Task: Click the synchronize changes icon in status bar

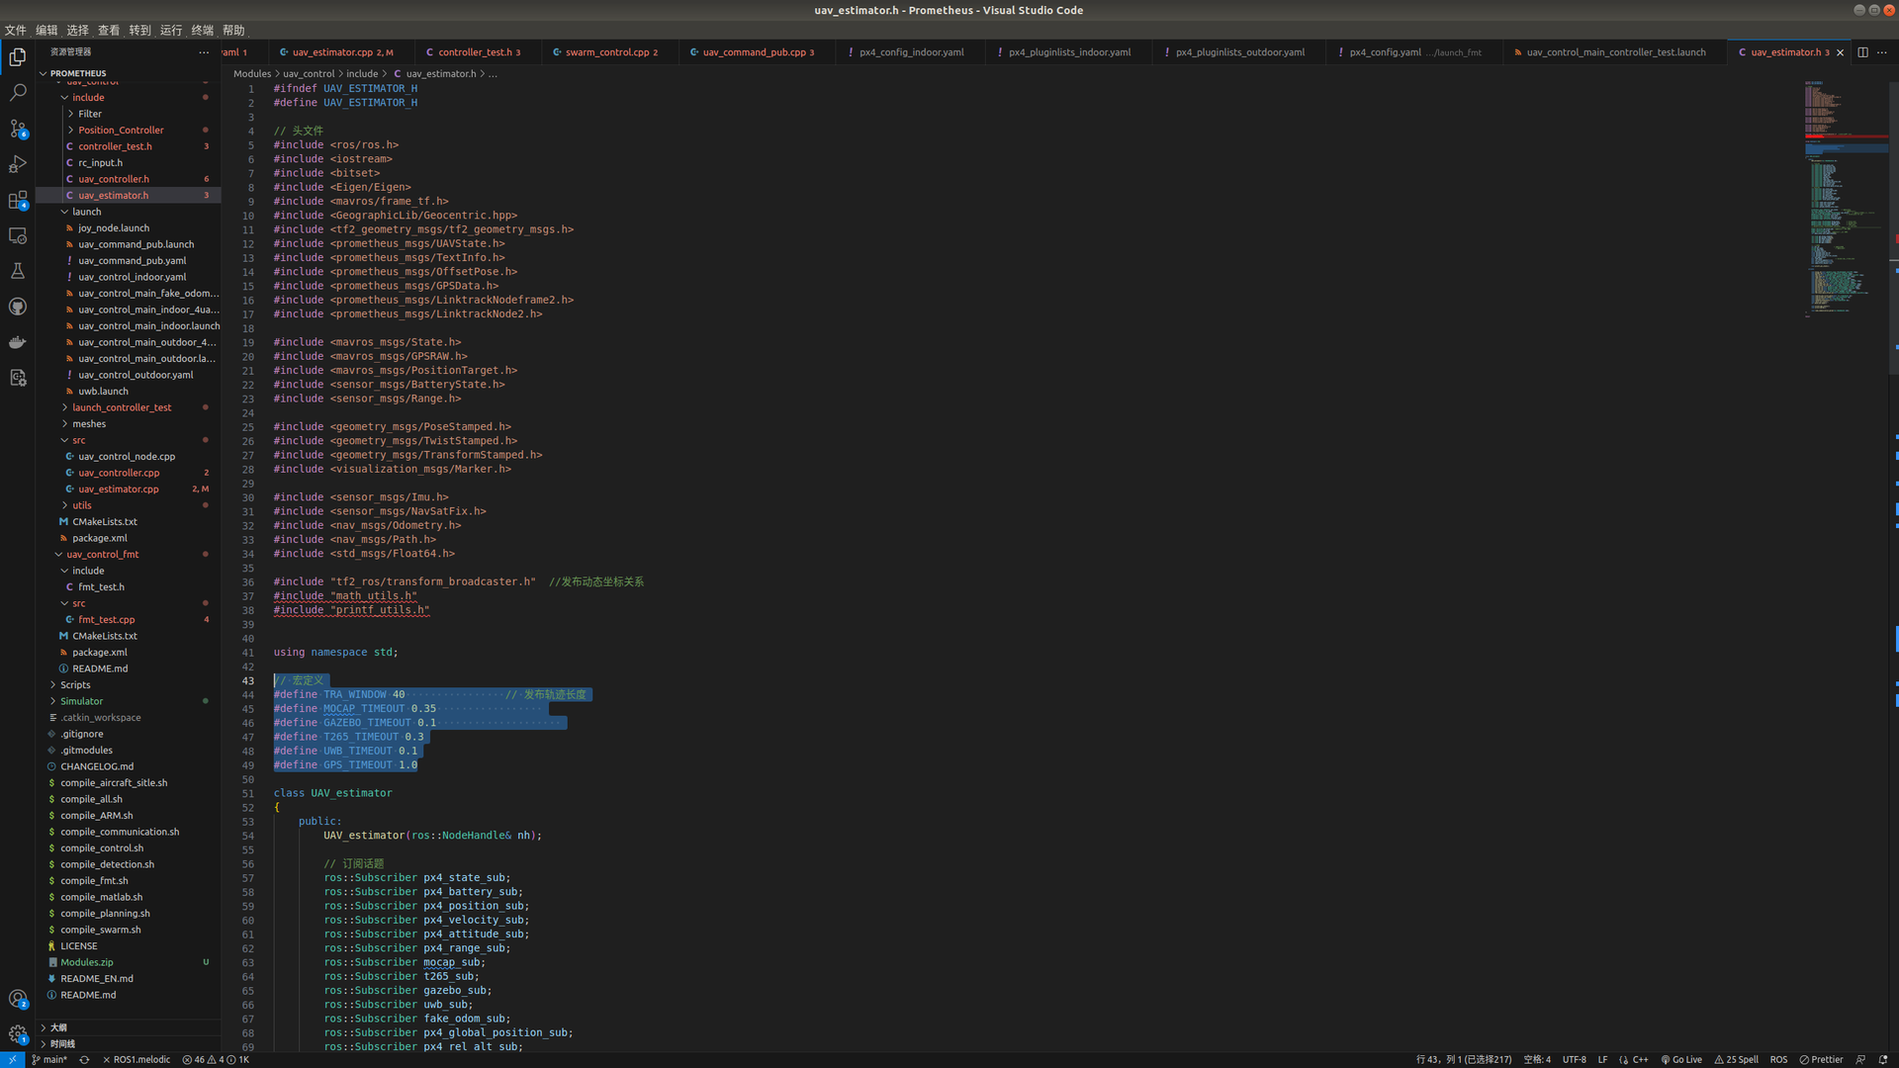Action: click(84, 1059)
